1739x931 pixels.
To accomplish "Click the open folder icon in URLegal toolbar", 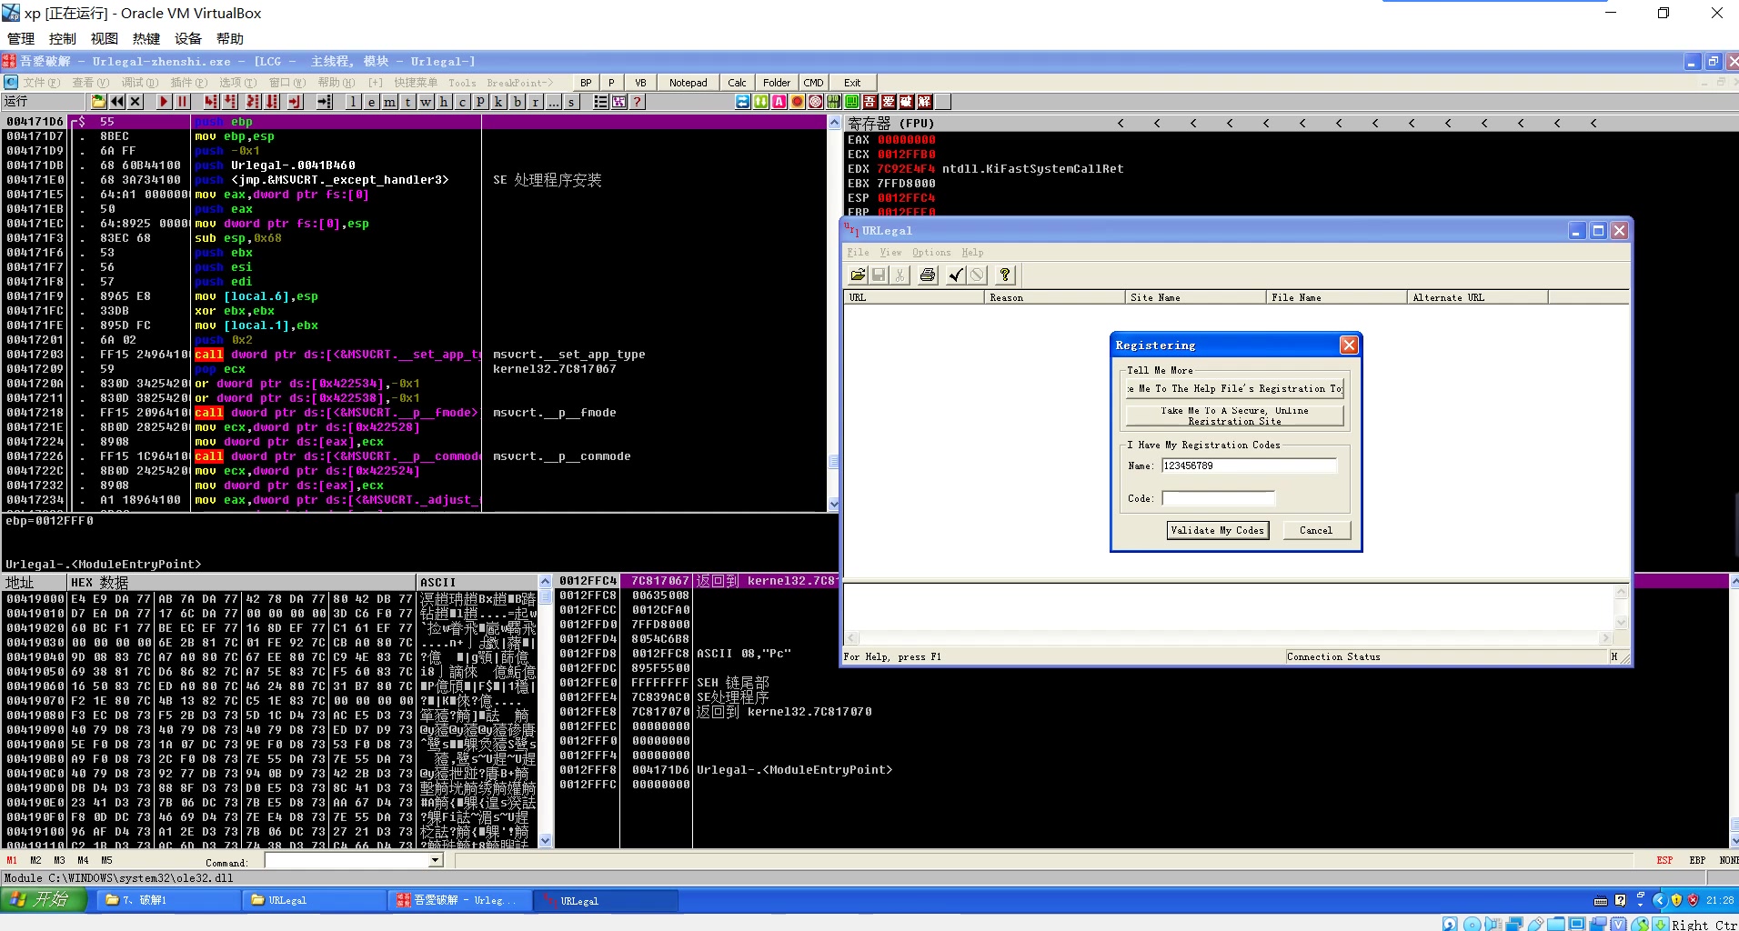I will point(858,275).
